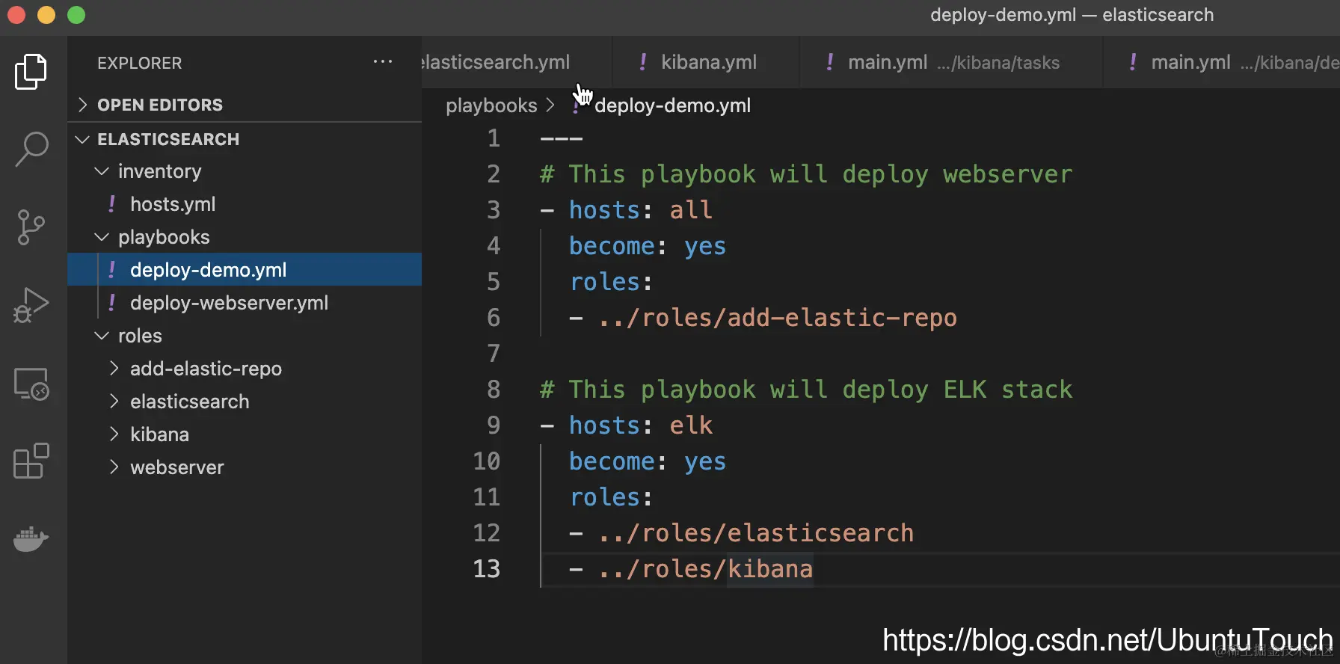Open Explorer panel more actions ellipsis
1340x664 pixels.
pyautogui.click(x=383, y=62)
